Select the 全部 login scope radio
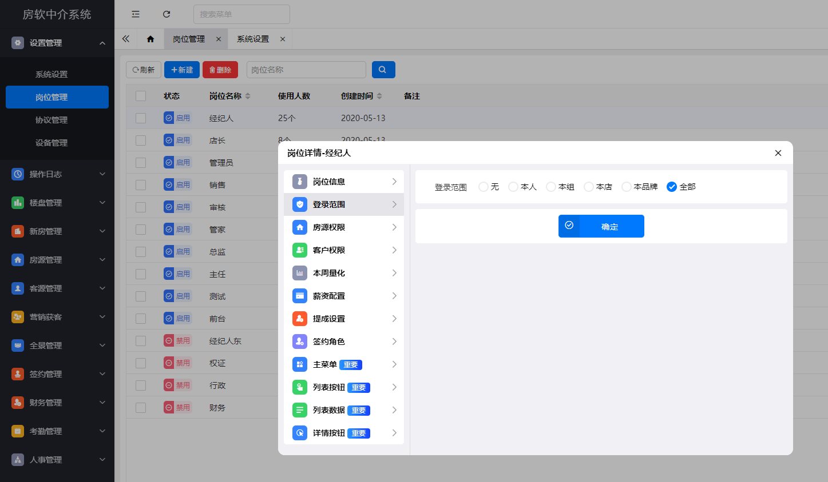Screen dimensions: 828x482 pos(672,187)
